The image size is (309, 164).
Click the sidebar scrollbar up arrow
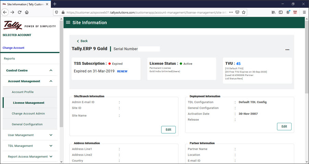(61, 19)
